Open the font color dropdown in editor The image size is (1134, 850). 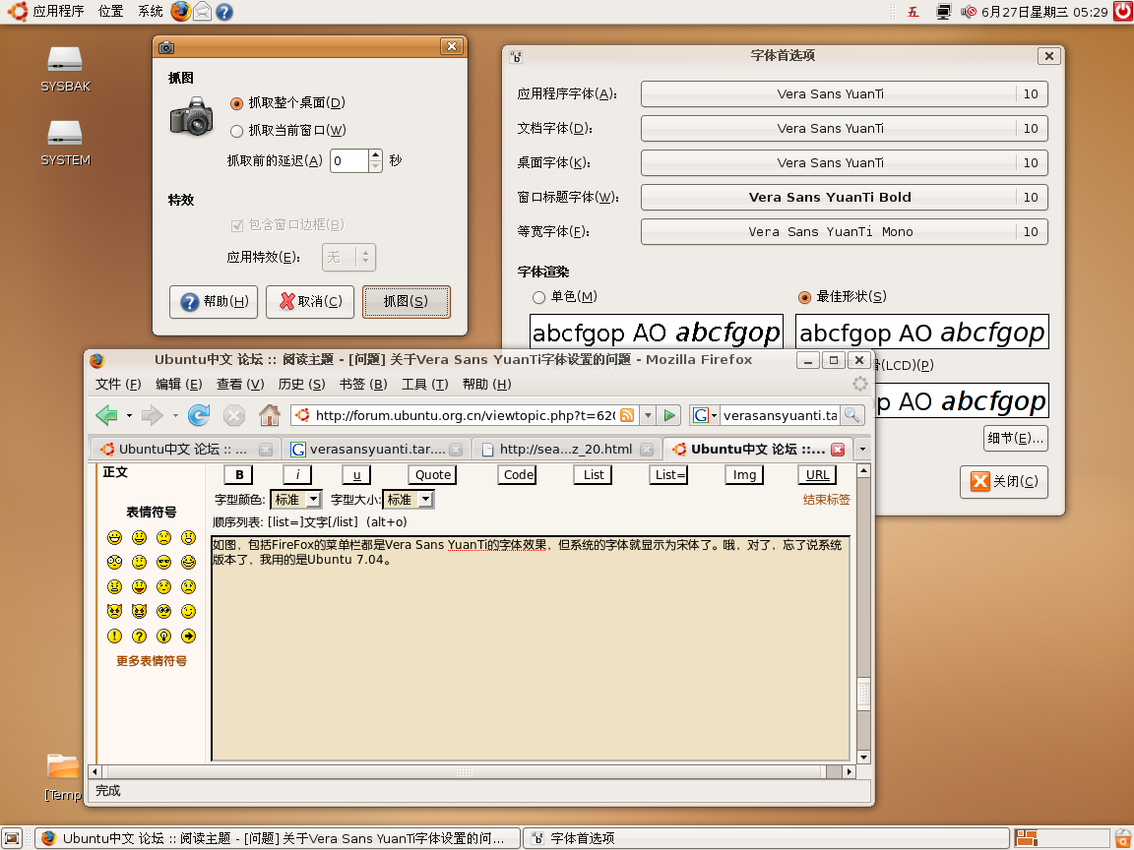pos(295,500)
